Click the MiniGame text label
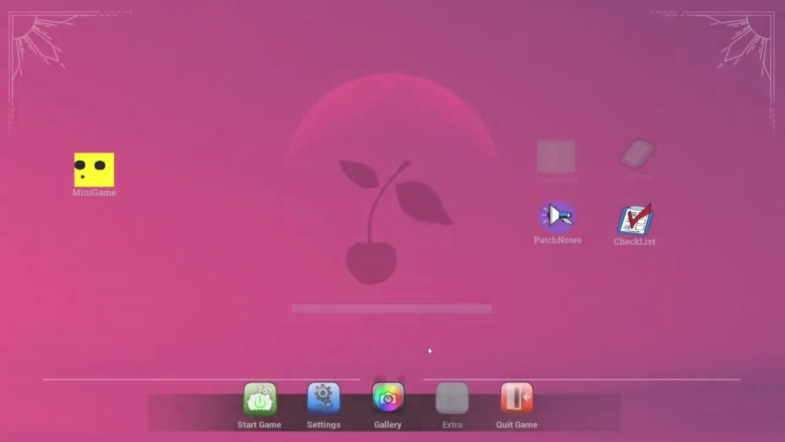The height and width of the screenshot is (442, 785). click(94, 193)
